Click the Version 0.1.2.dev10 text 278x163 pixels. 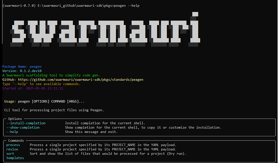pyautogui.click(x=22, y=71)
